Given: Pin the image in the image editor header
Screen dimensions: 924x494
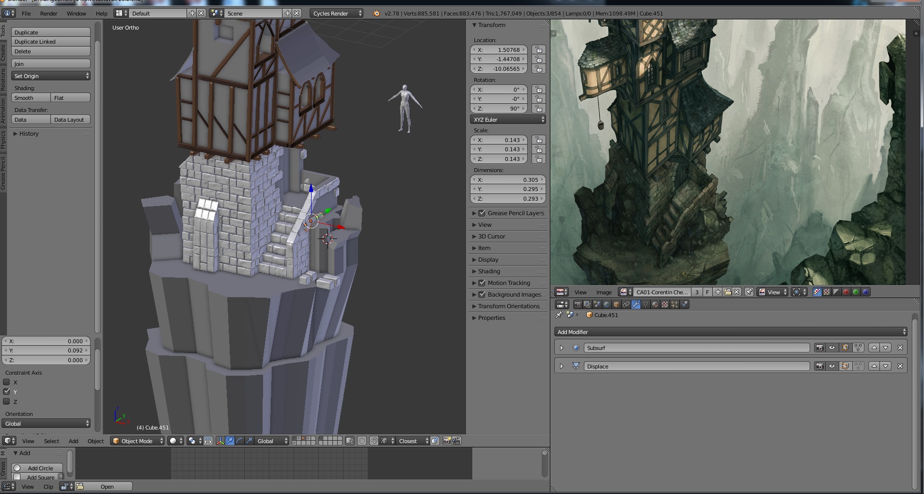Looking at the screenshot, I should point(749,292).
